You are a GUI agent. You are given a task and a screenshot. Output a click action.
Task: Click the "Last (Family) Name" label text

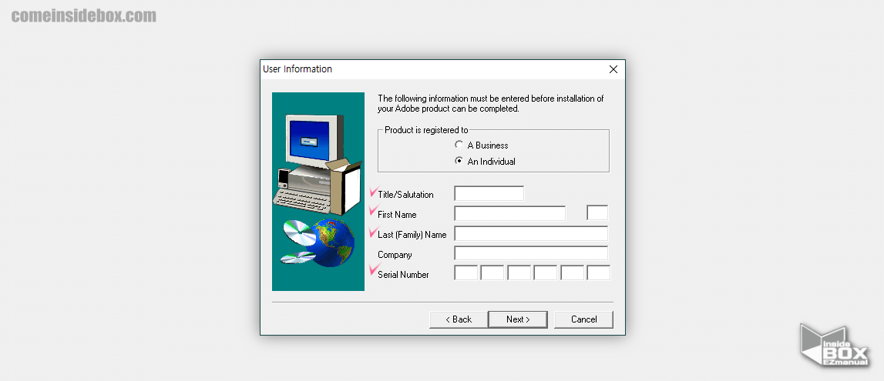(x=412, y=235)
